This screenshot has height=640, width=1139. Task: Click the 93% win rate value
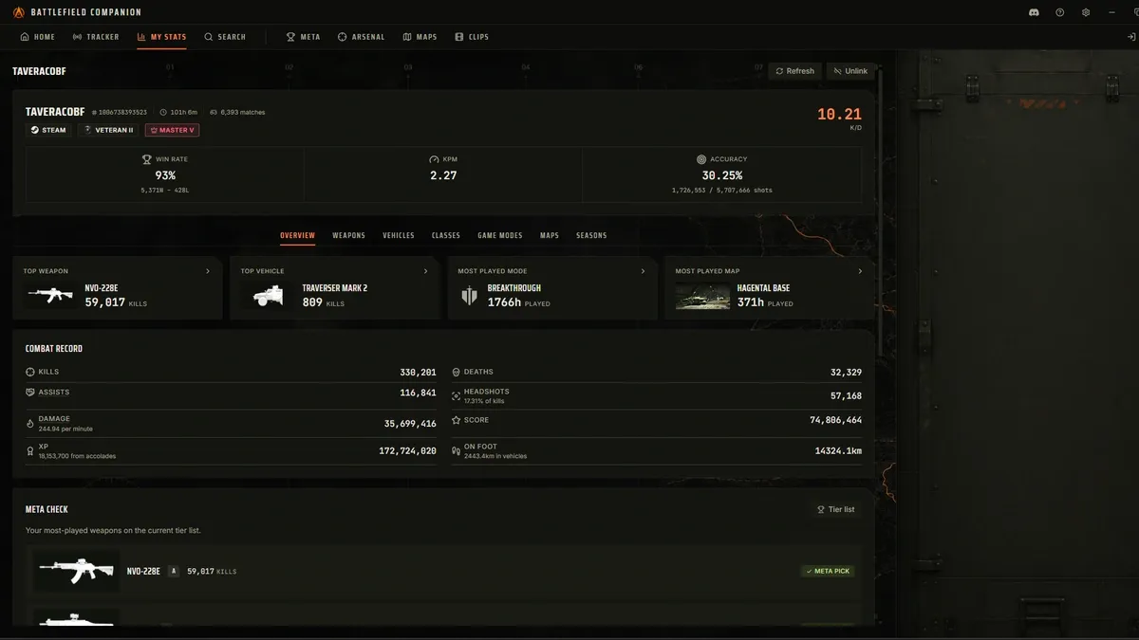[x=165, y=175]
